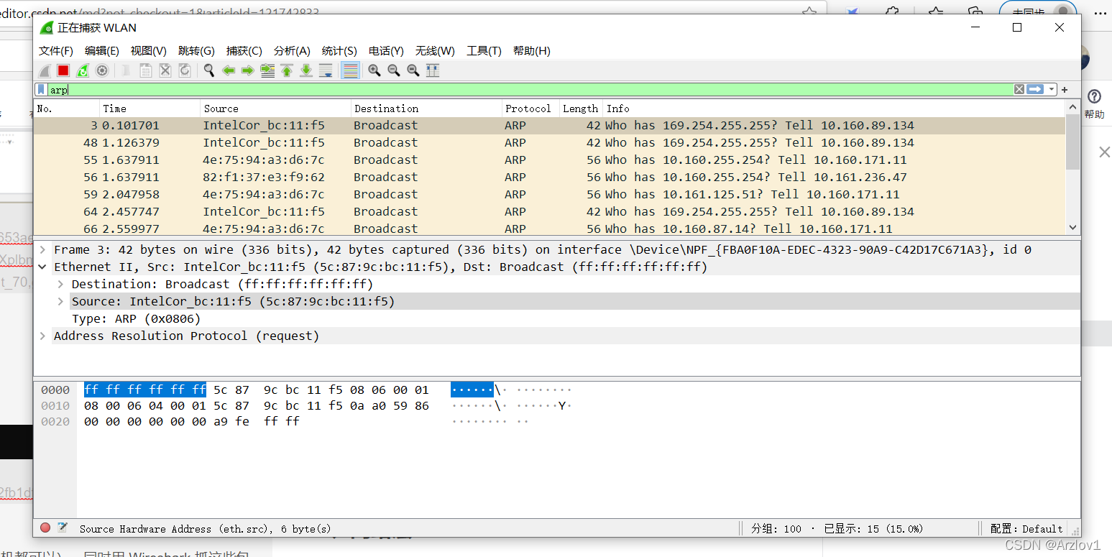Sort packets by the Source column
Viewport: 1112px width, 557px height.
(275, 109)
